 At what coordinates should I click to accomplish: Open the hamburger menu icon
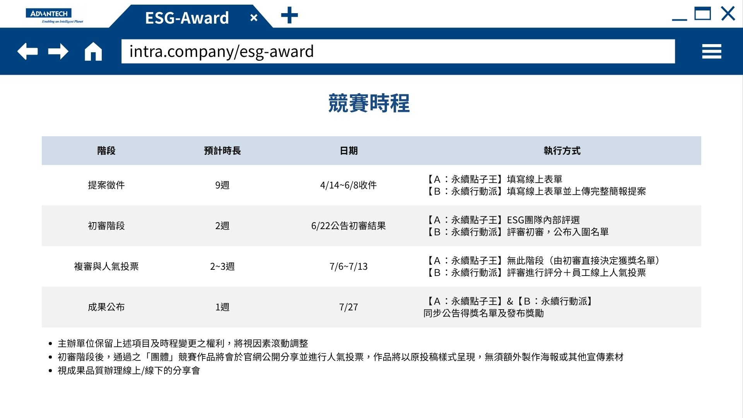pyautogui.click(x=712, y=51)
